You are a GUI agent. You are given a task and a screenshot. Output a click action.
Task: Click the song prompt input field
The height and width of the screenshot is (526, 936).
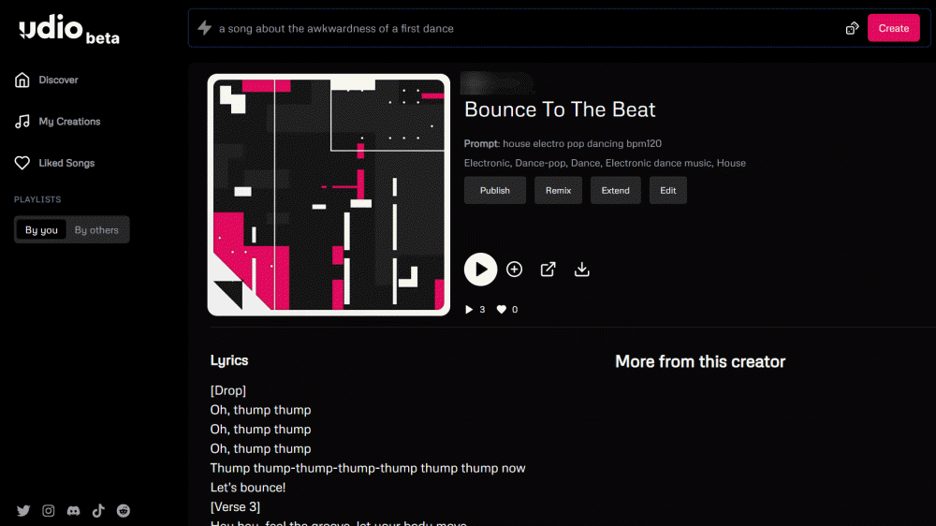tap(524, 28)
